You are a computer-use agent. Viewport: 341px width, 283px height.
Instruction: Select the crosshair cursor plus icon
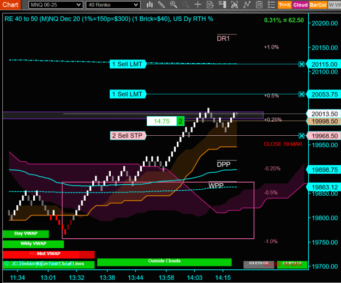click(198, 4)
